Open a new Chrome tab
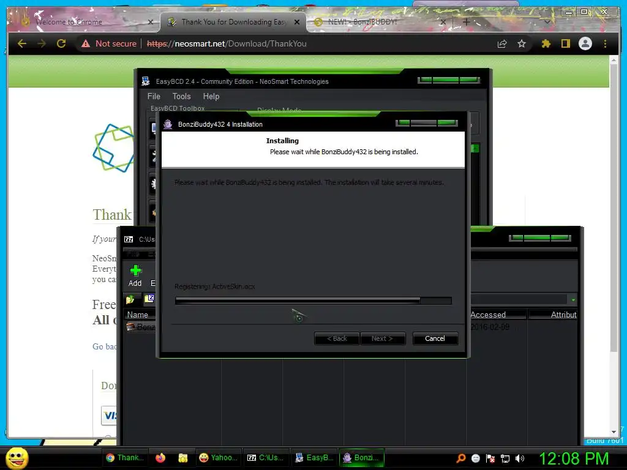 466,22
